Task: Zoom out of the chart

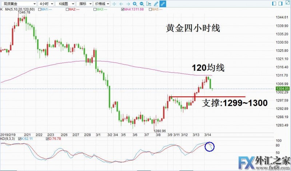Action: [x=142, y=4]
